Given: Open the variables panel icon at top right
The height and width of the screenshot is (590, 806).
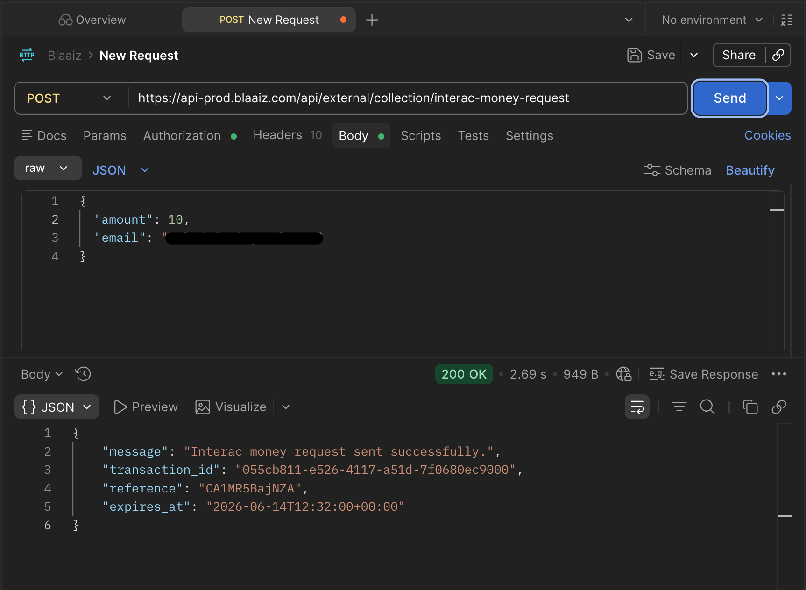Looking at the screenshot, I should 786,20.
